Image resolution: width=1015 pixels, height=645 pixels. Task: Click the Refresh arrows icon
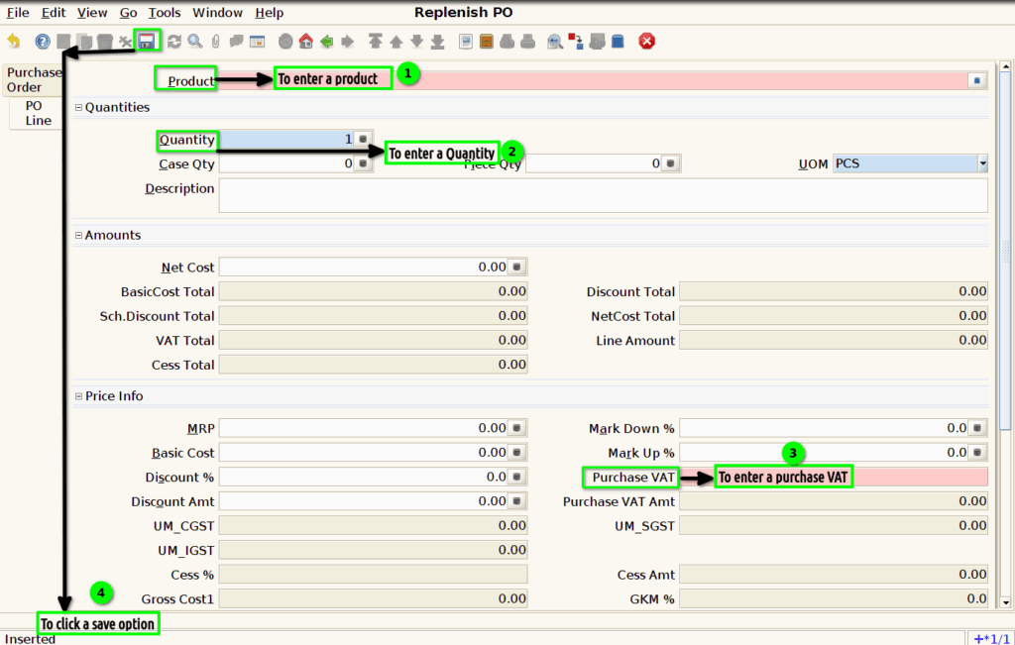174,42
